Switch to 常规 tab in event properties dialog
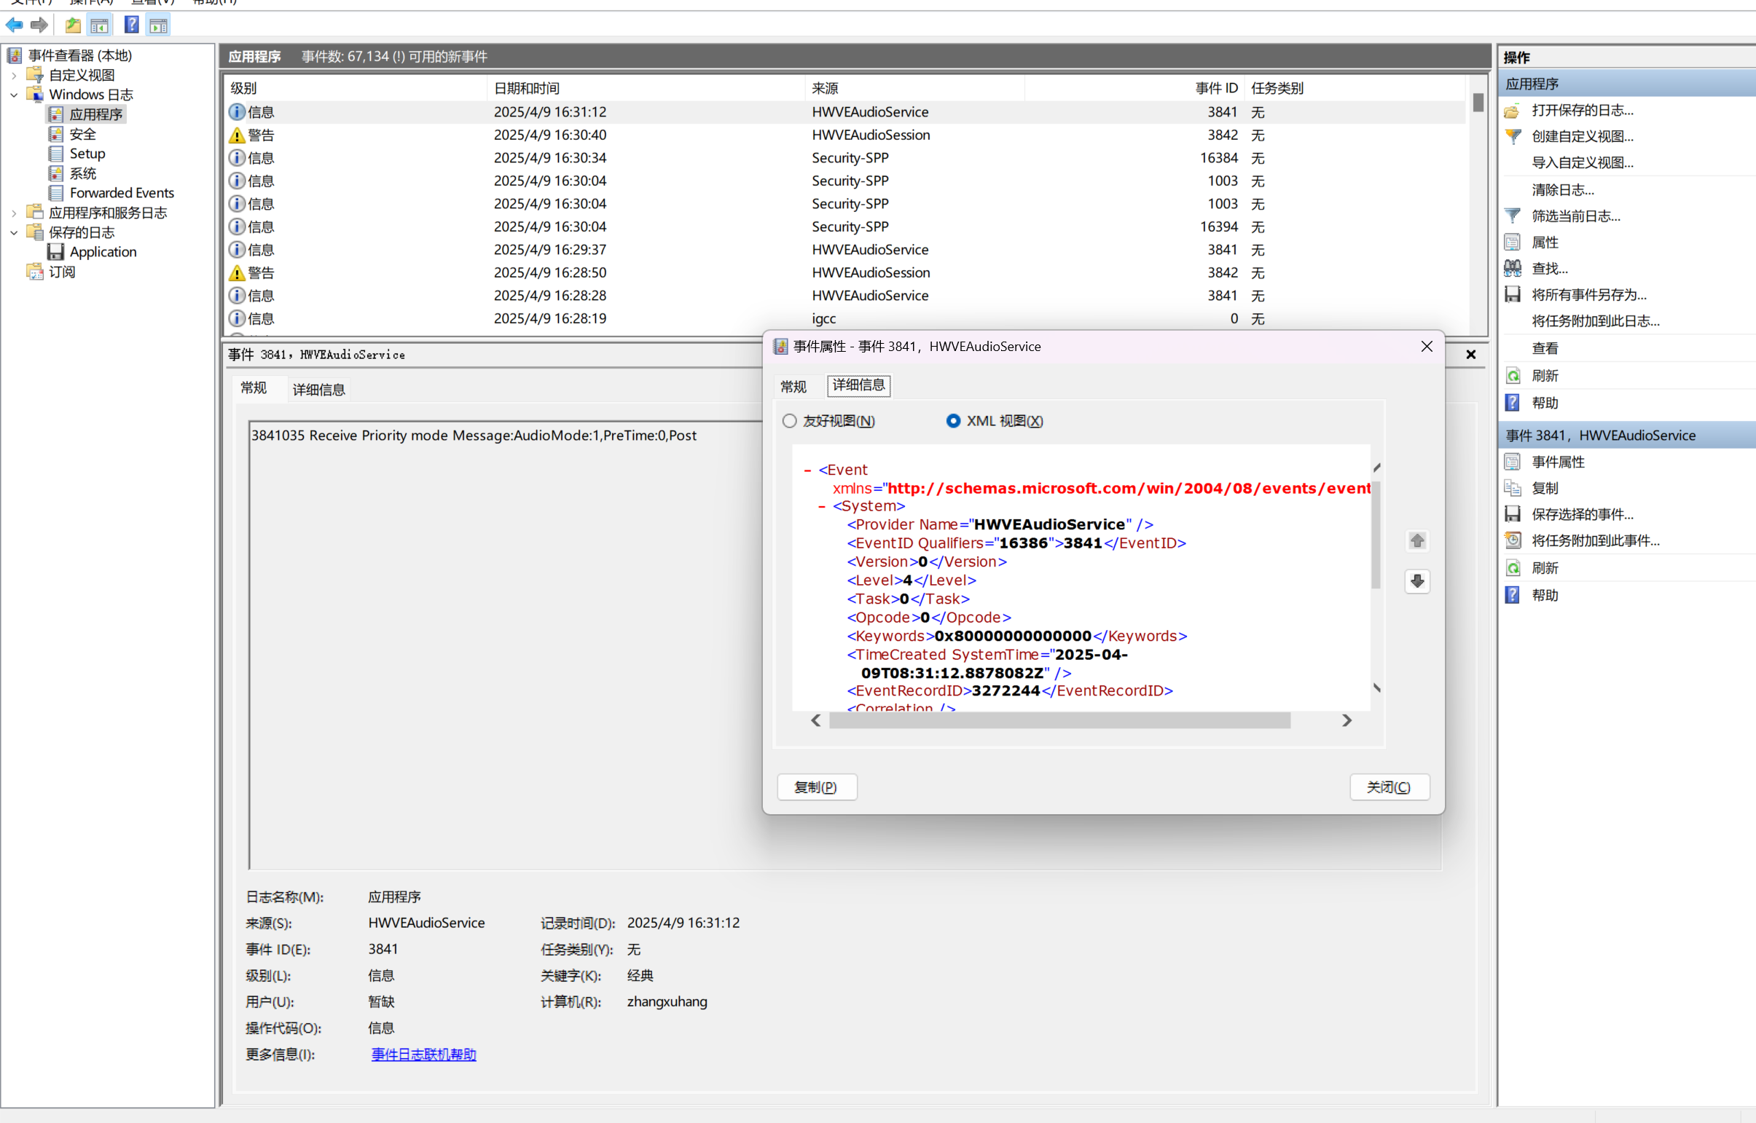Image resolution: width=1756 pixels, height=1123 pixels. coord(793,387)
